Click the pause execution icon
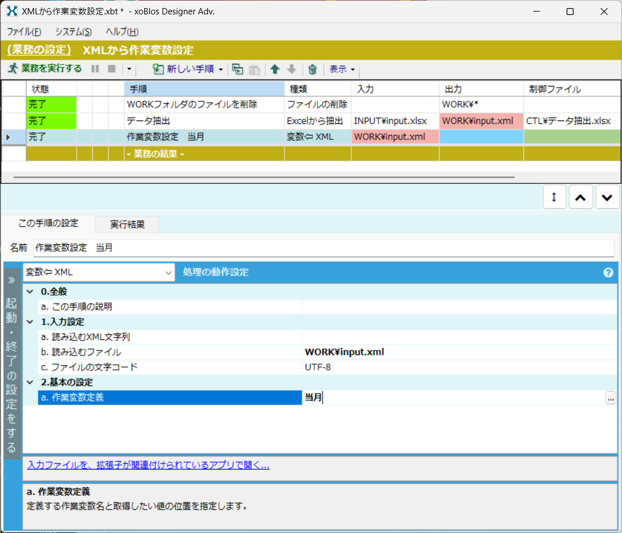This screenshot has width=622, height=533. (95, 69)
